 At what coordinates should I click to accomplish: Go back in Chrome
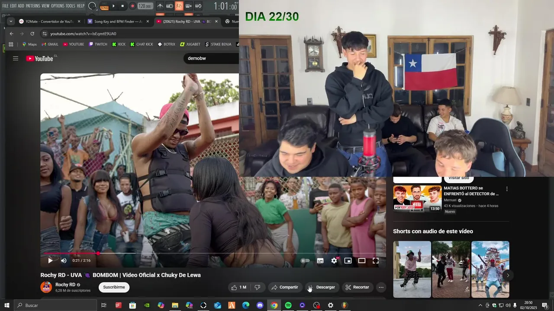tap(12, 34)
